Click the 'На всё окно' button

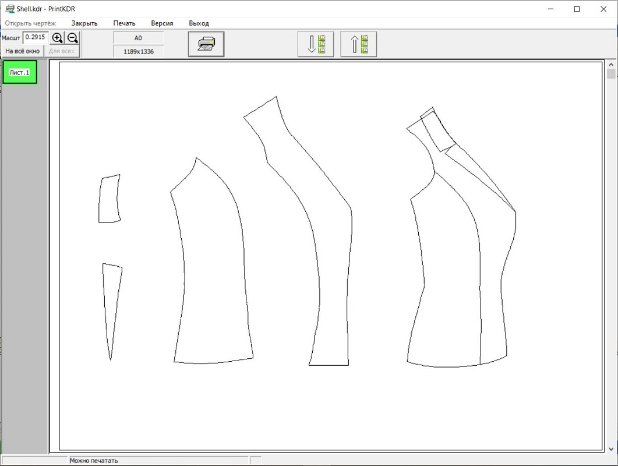point(23,51)
